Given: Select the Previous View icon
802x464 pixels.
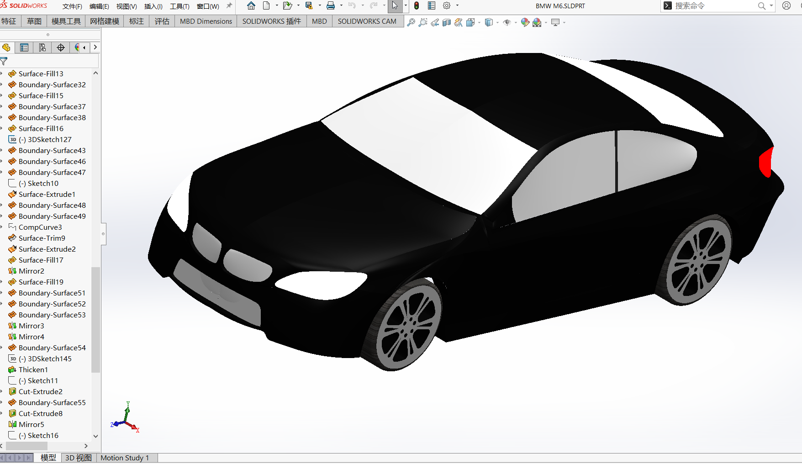Looking at the screenshot, I should pos(435,22).
